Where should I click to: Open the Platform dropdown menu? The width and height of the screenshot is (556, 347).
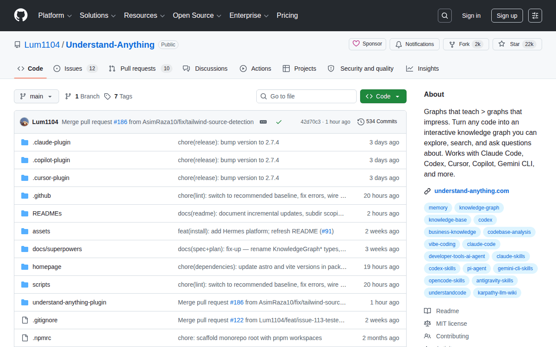click(x=55, y=16)
